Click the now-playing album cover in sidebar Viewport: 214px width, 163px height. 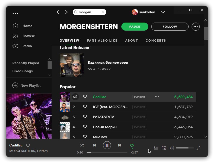pos(29,116)
